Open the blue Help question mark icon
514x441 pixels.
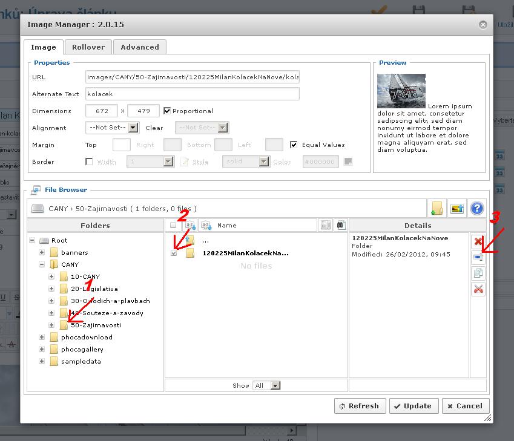477,208
